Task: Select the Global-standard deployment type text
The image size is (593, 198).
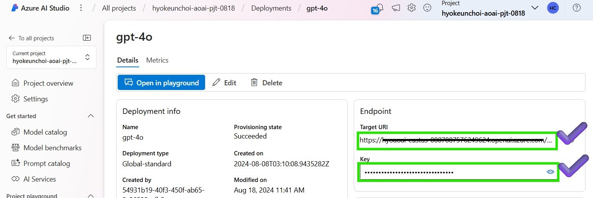Action: 147,164
